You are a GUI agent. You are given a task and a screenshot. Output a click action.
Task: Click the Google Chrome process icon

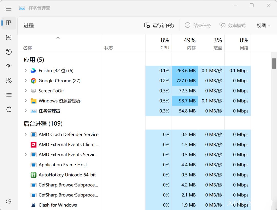click(33, 81)
